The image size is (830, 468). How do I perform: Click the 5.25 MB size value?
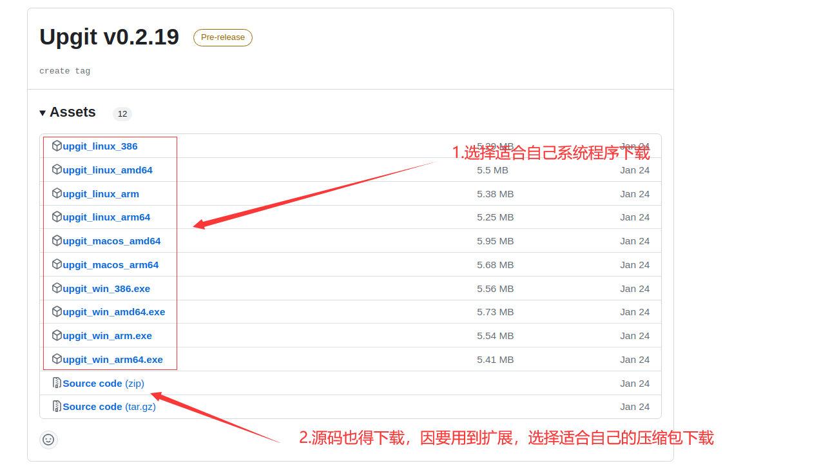(495, 217)
